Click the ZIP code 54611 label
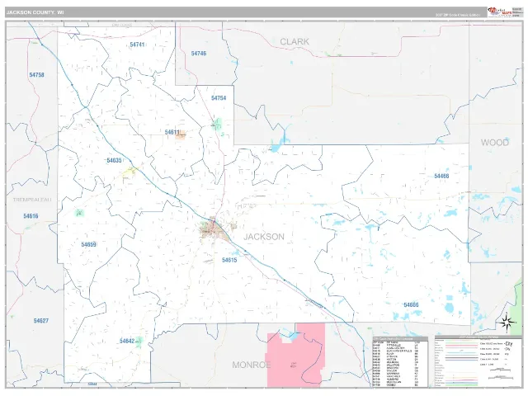The width and height of the screenshot is (528, 396). coord(172,132)
